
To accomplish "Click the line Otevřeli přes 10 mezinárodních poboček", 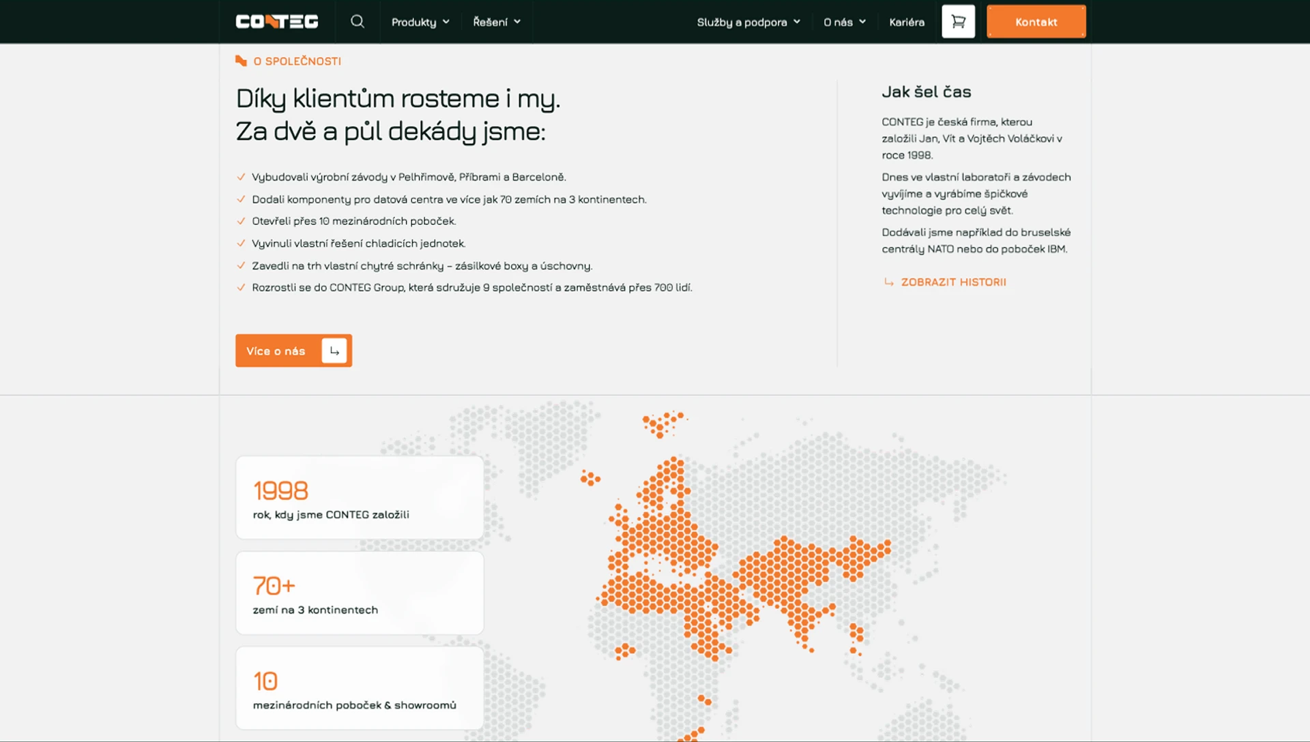I will [x=353, y=221].
